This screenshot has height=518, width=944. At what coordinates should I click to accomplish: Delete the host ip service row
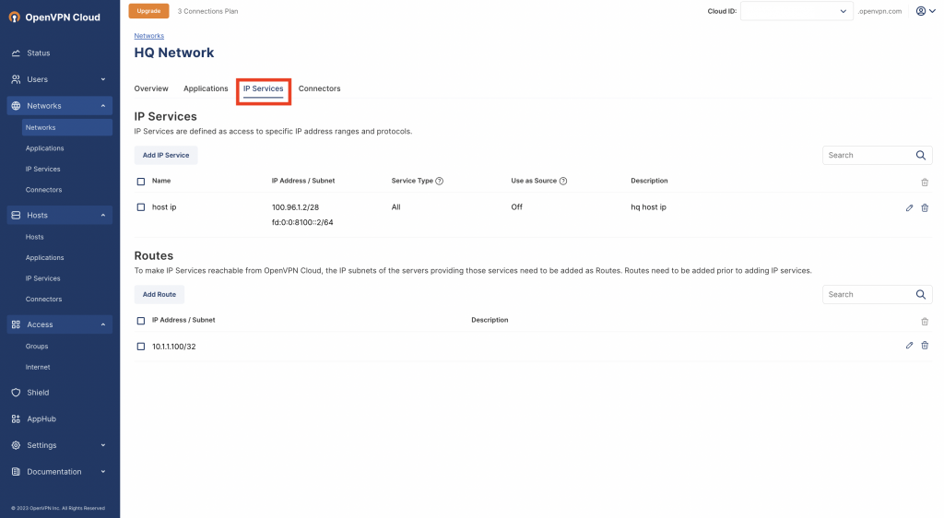click(x=925, y=207)
